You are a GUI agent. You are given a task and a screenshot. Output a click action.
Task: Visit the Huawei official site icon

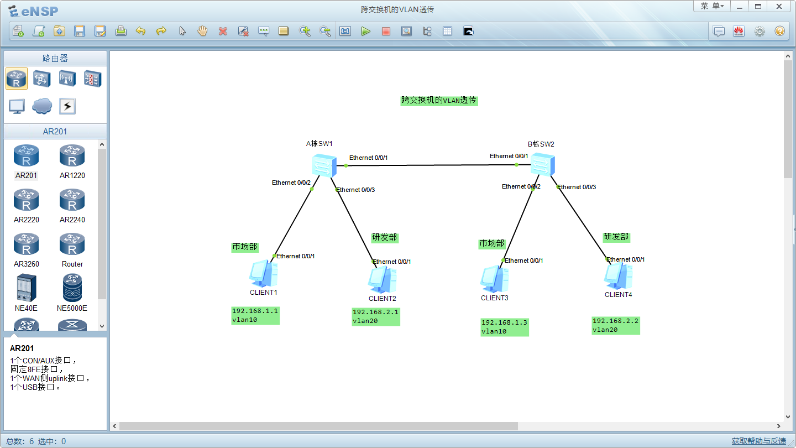[739, 32]
